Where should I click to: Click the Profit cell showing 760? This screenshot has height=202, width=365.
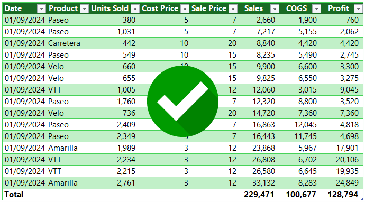pos(352,20)
